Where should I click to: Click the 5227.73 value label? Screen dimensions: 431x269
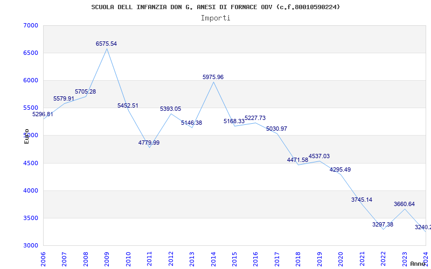click(x=255, y=118)
